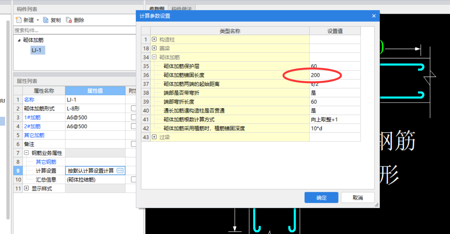This screenshot has height=234, width=450.
Task: Collapse the 砌体加筋 tree node
Action: [x=19, y=40]
